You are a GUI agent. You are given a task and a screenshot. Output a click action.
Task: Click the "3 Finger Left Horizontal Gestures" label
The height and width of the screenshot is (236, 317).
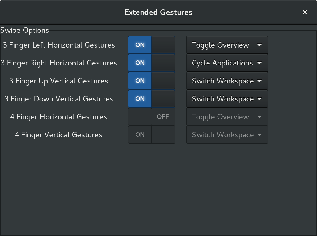[59, 45]
